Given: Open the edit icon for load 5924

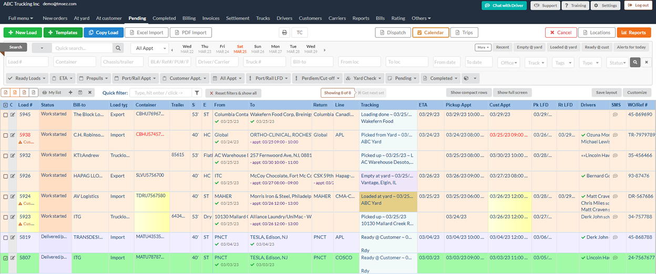Looking at the screenshot, I should coord(13,196).
